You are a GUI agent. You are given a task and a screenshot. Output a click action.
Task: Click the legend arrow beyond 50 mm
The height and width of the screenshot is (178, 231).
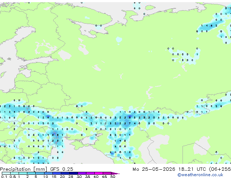[x=115, y=173]
